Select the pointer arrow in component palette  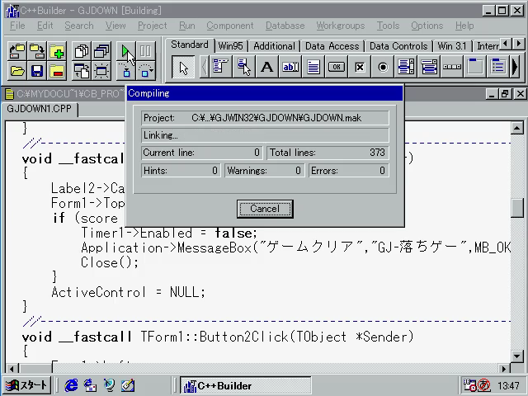coord(183,68)
